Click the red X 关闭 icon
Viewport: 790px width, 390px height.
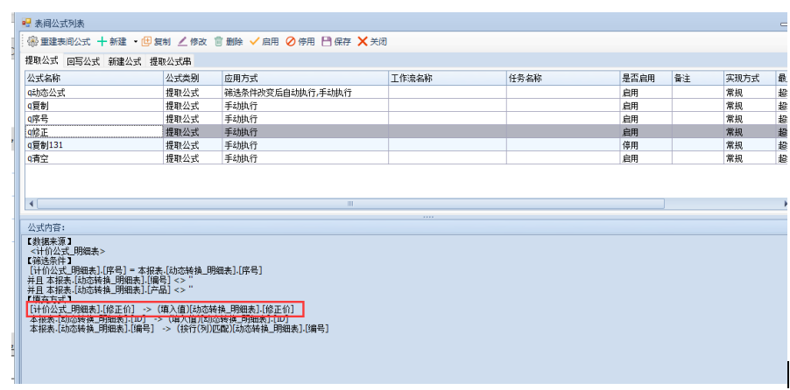[x=363, y=41]
